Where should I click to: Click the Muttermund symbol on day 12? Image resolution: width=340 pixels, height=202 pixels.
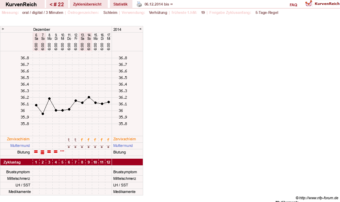pyautogui.click(x=108, y=147)
